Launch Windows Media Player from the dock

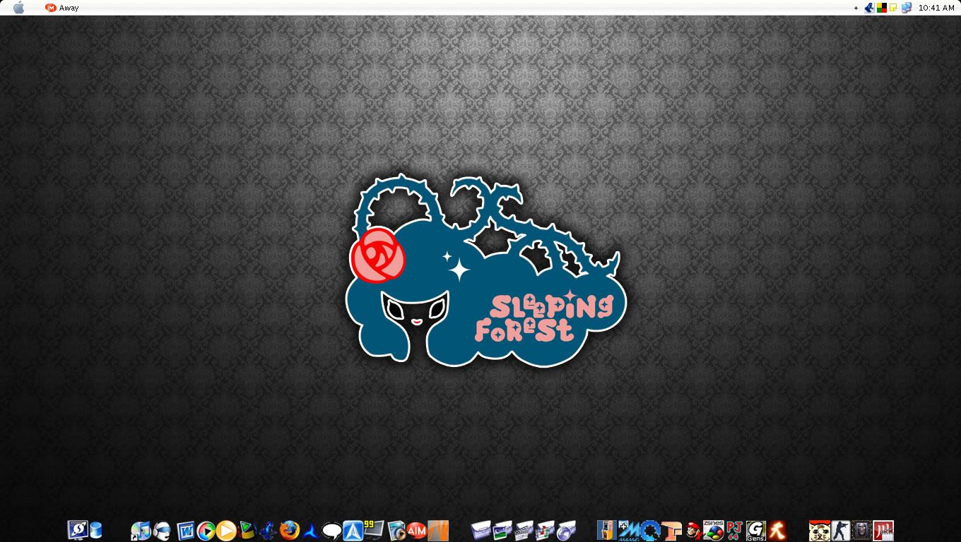pyautogui.click(x=206, y=530)
